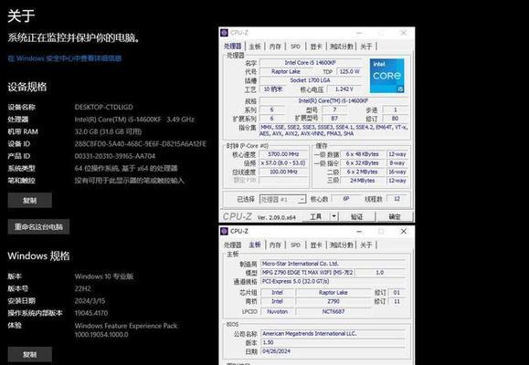This screenshot has width=529, height=365.
Task: Open the Windows 安全中心 details link
Action: click(x=65, y=58)
